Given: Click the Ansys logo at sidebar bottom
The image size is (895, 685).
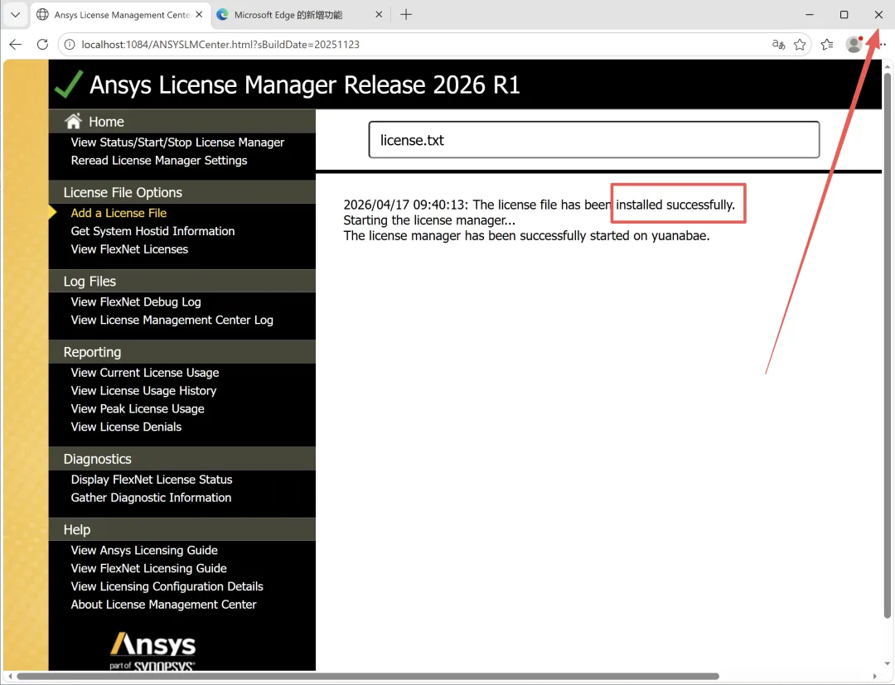Looking at the screenshot, I should [152, 651].
